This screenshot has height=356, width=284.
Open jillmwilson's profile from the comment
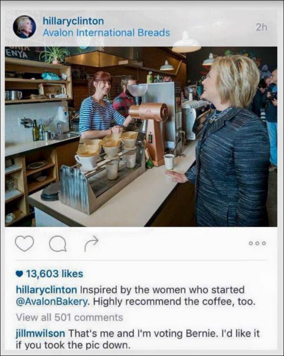(40, 334)
